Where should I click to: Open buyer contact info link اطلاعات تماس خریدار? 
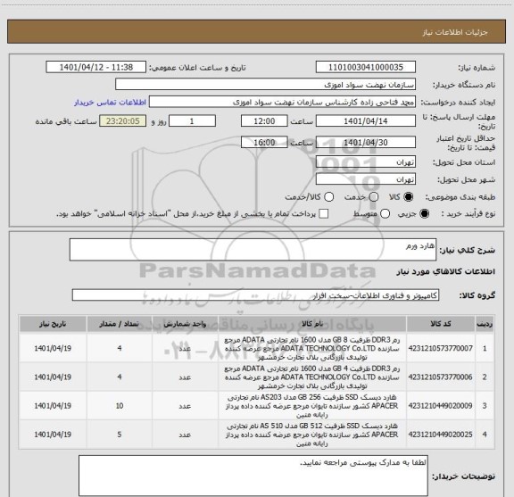pyautogui.click(x=110, y=103)
